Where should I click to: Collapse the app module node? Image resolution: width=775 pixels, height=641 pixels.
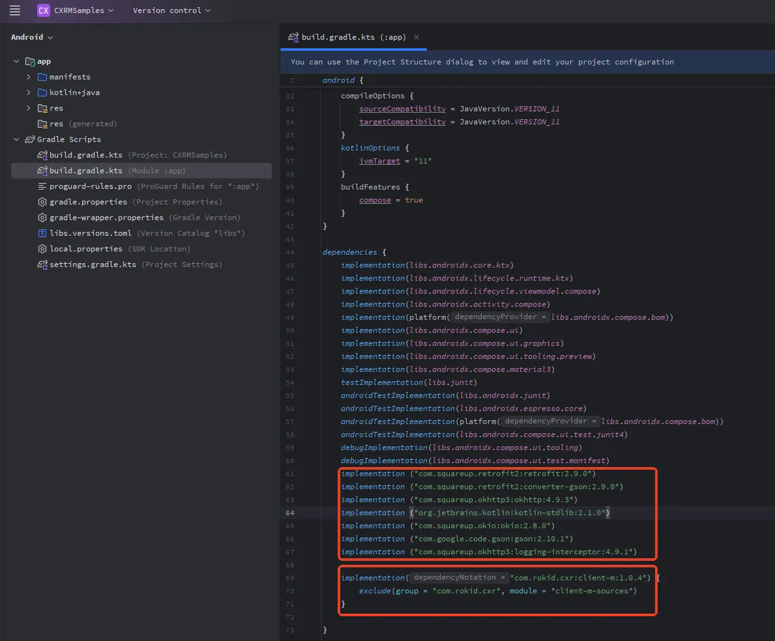[16, 61]
